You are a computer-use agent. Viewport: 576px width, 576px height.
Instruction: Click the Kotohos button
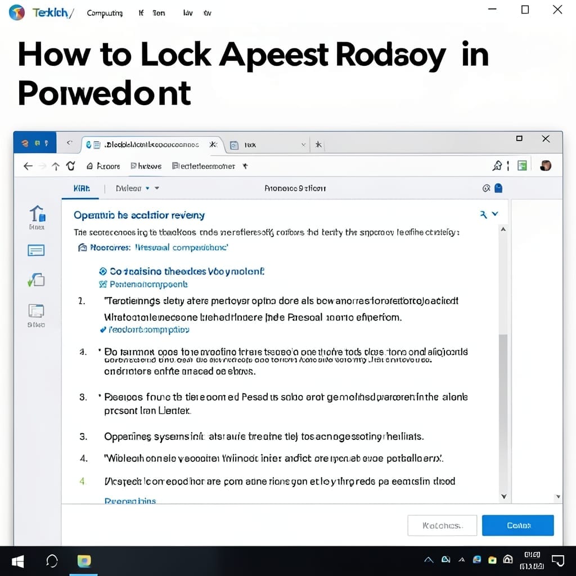[x=442, y=525]
